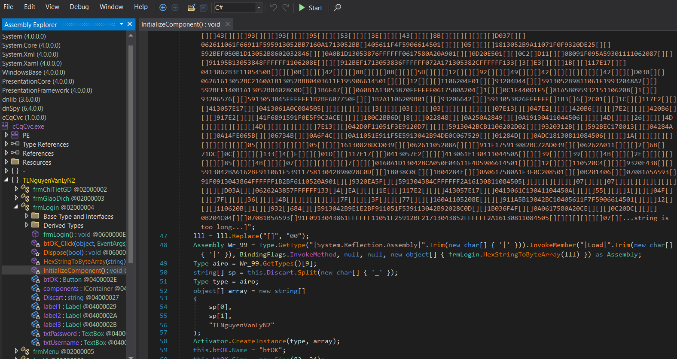Select the WindowsBase (4.0.0.0) assembly
The height and width of the screenshot is (359, 677).
(34, 72)
